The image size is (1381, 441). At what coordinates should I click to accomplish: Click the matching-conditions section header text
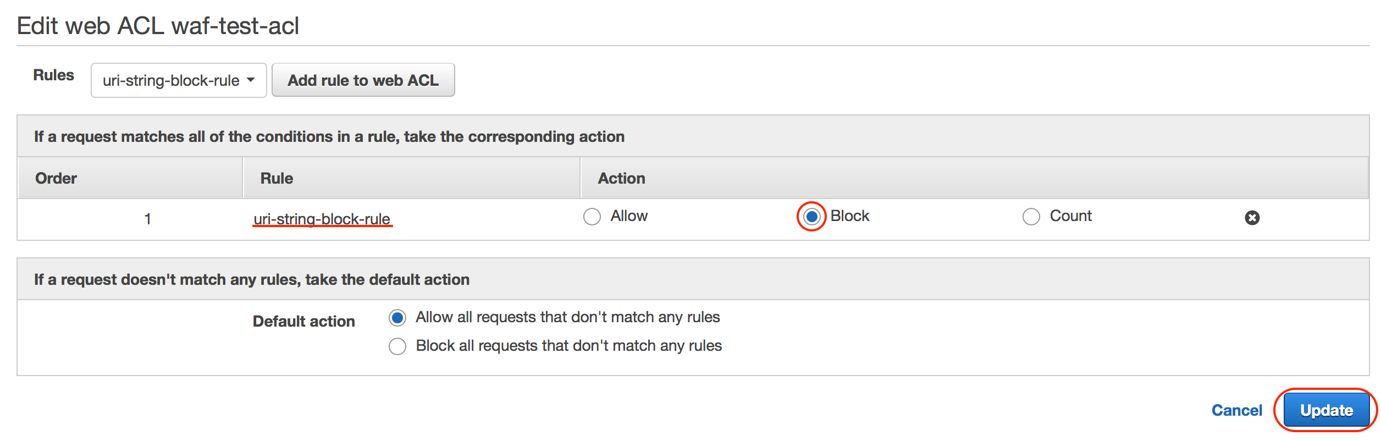point(329,136)
